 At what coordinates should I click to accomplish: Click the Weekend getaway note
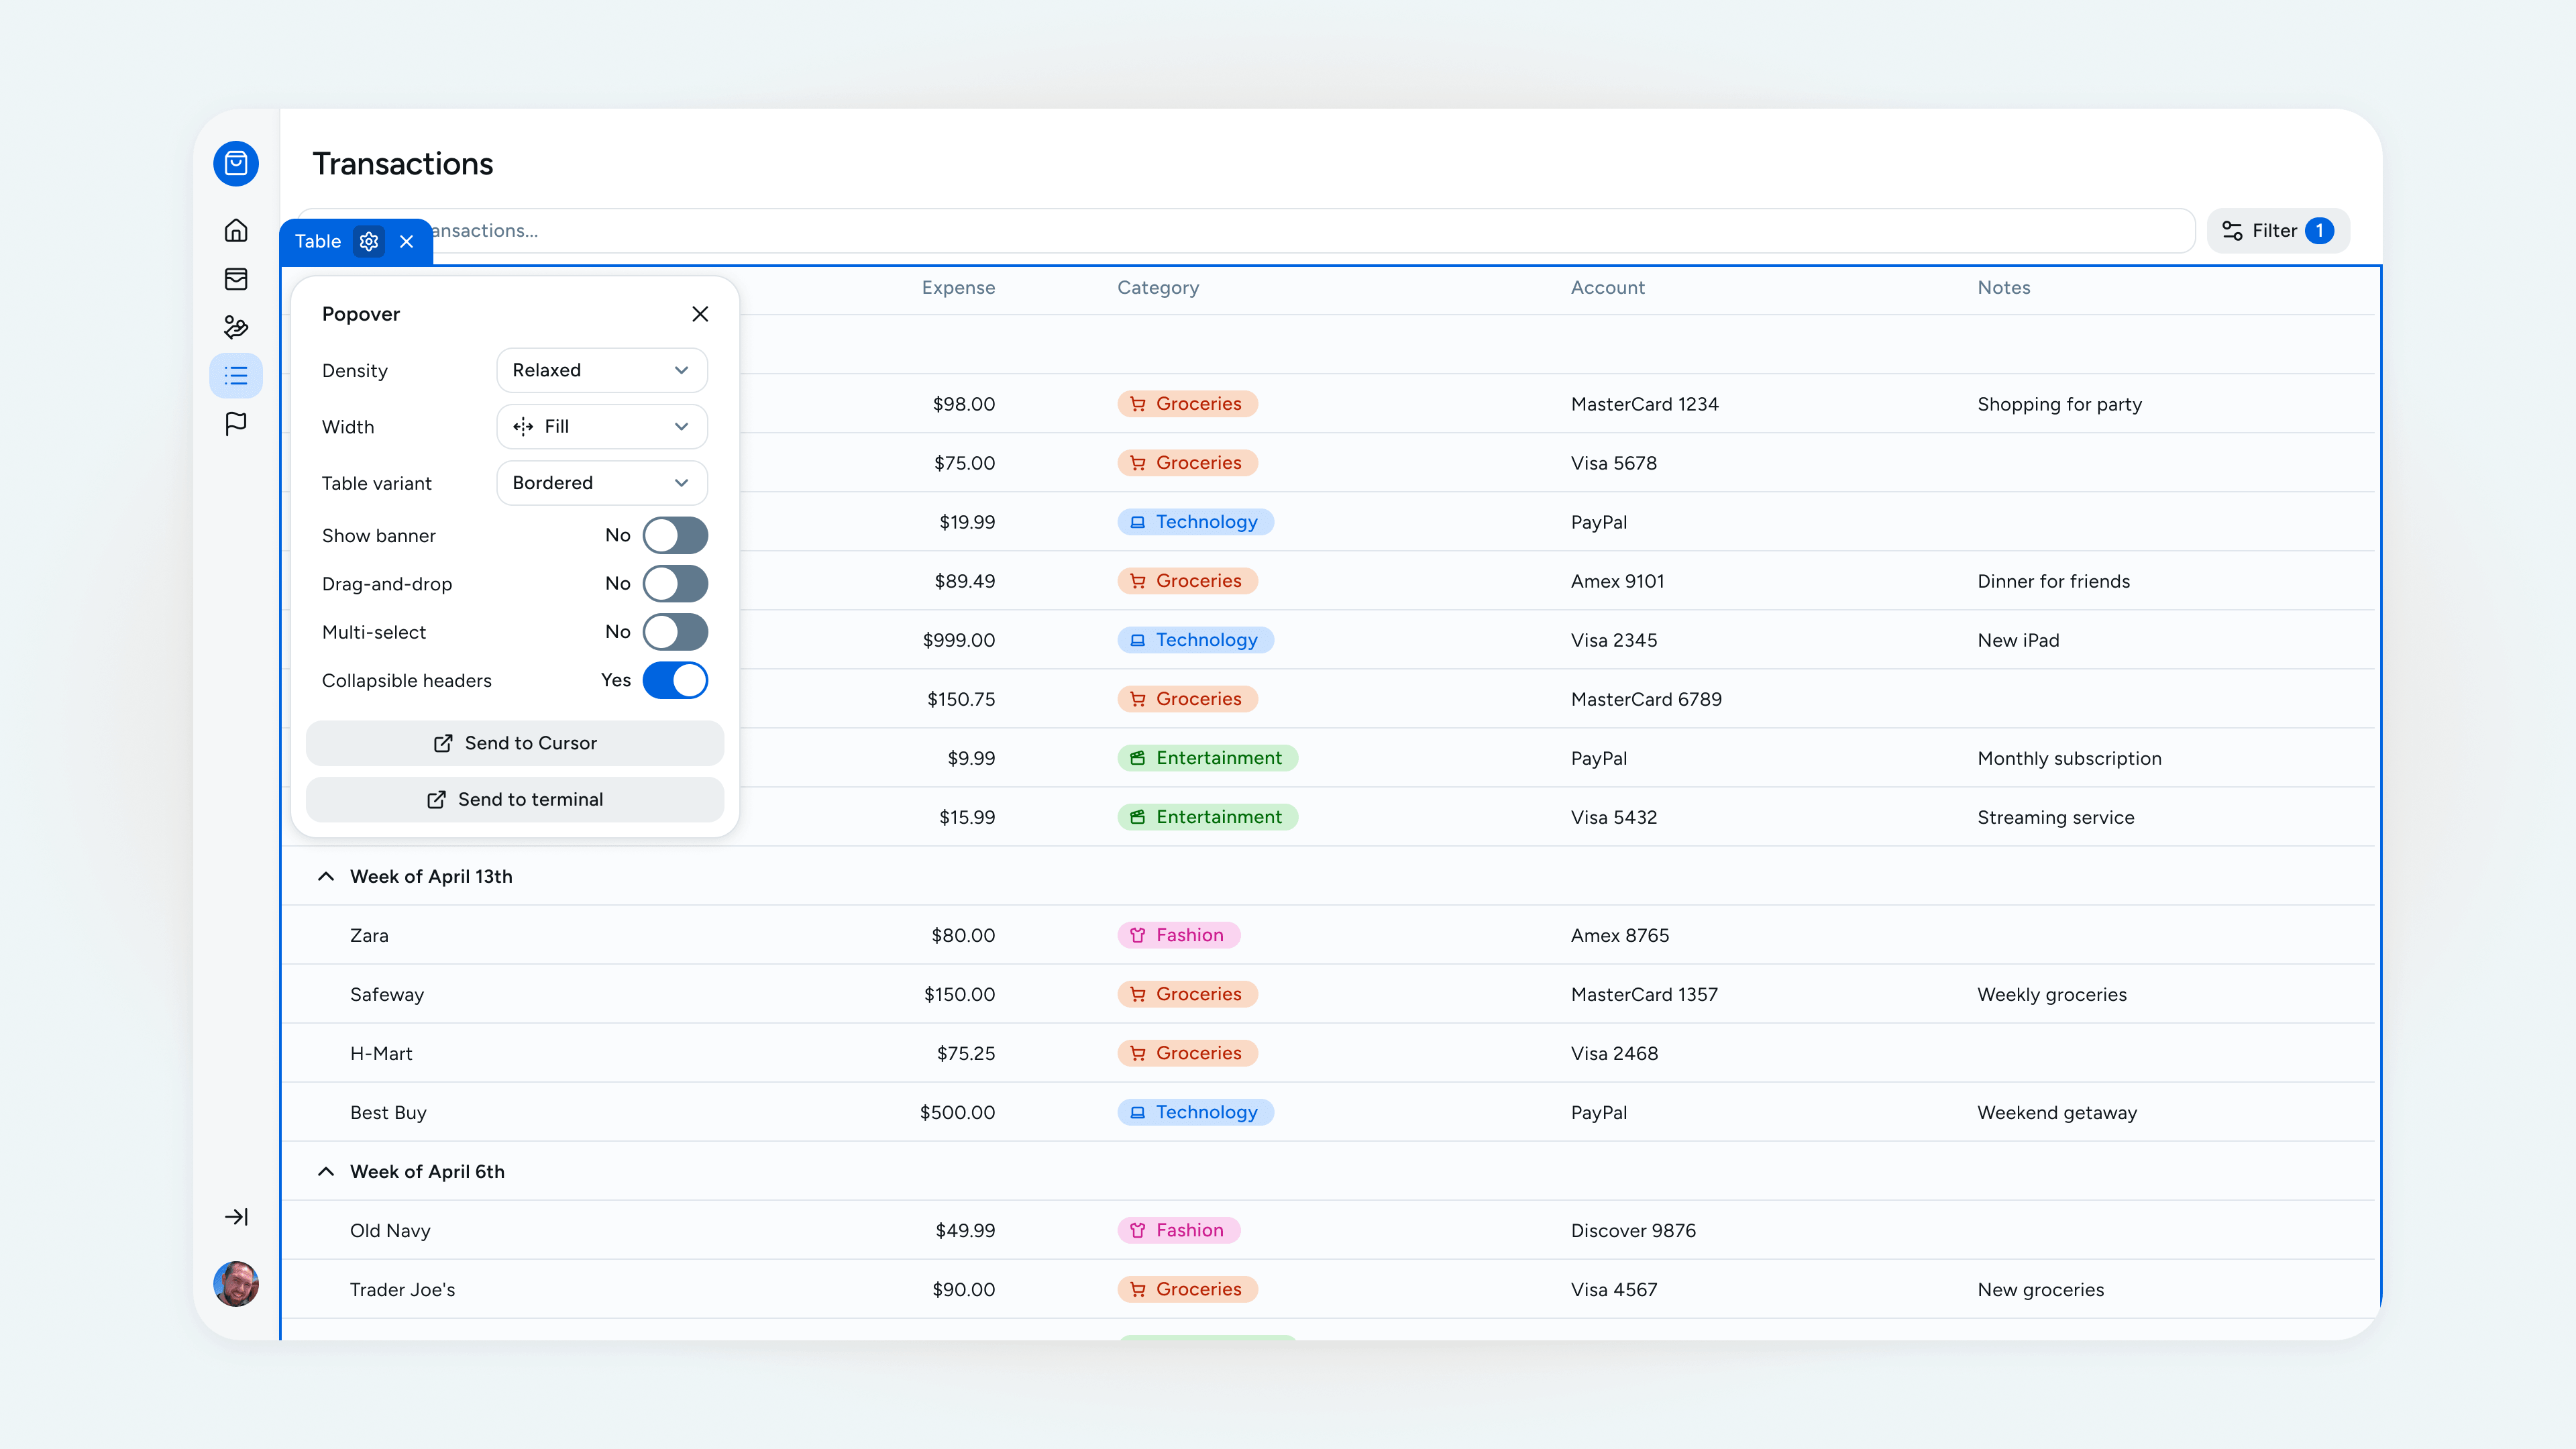click(x=2057, y=1113)
